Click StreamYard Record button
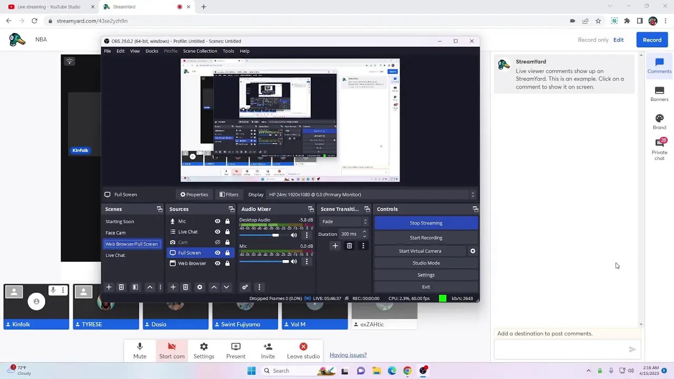674x379 pixels. pos(652,39)
